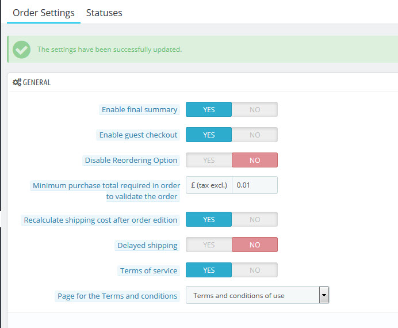Click the dropdown arrow for Terms page
The image size is (398, 328).
(x=324, y=296)
